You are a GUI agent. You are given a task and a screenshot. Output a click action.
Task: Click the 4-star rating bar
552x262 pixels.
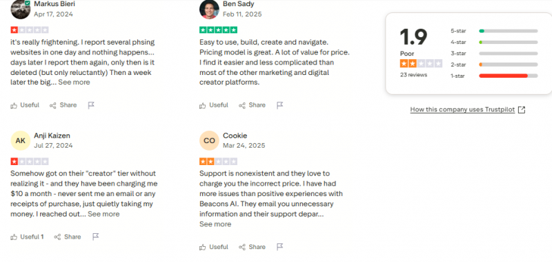click(508, 42)
